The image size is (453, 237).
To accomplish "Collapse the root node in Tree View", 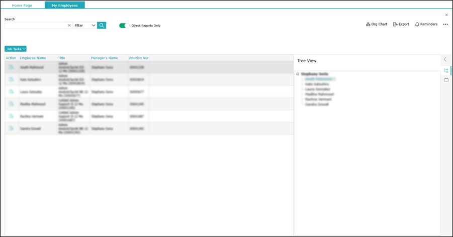I will pyautogui.click(x=297, y=74).
